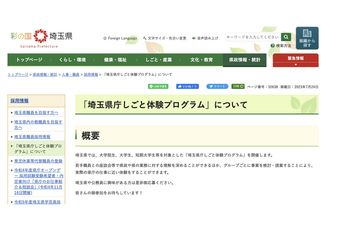Open 埼玉県職員を目指す方へ sidebar link
347x231 pixels.
(36, 113)
